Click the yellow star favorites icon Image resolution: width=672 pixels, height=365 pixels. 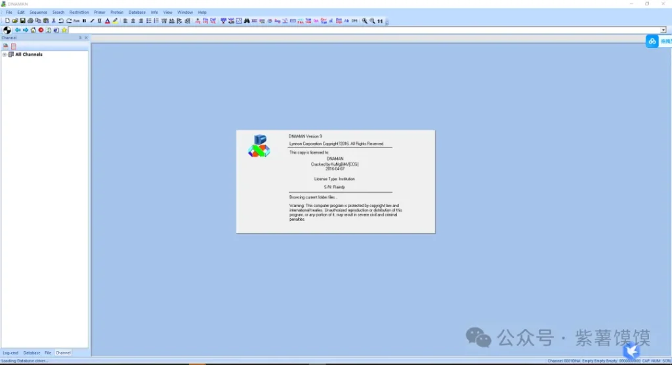click(x=64, y=30)
